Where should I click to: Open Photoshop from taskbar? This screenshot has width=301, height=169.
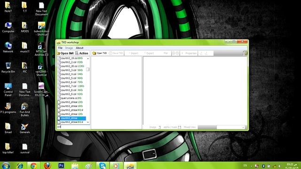[x=61, y=166]
